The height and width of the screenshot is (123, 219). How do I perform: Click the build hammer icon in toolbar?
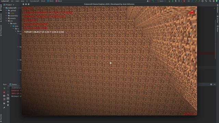point(153,1)
